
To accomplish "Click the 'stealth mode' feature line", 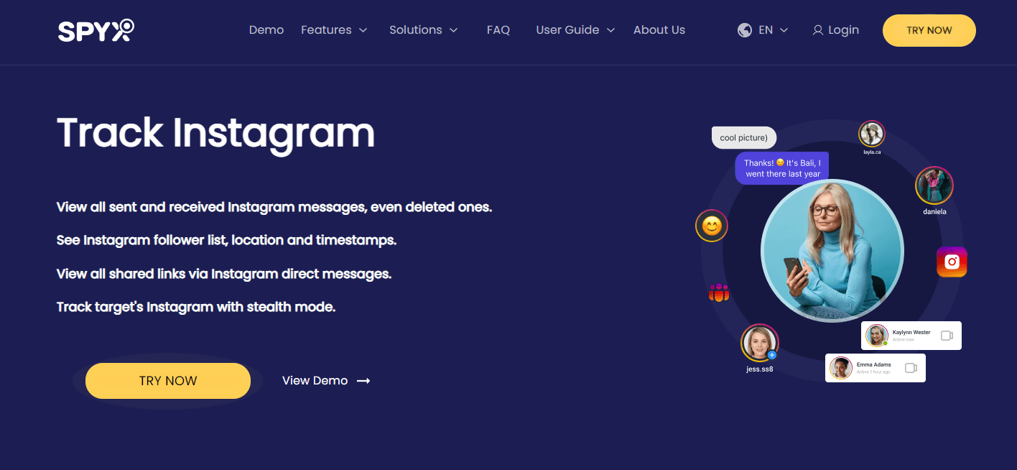I will tap(196, 307).
